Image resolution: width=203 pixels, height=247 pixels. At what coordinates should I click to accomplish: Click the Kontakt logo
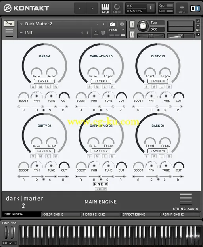pyautogui.click(x=26, y=8)
